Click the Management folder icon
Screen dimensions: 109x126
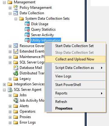pyautogui.click(x=10, y=2)
